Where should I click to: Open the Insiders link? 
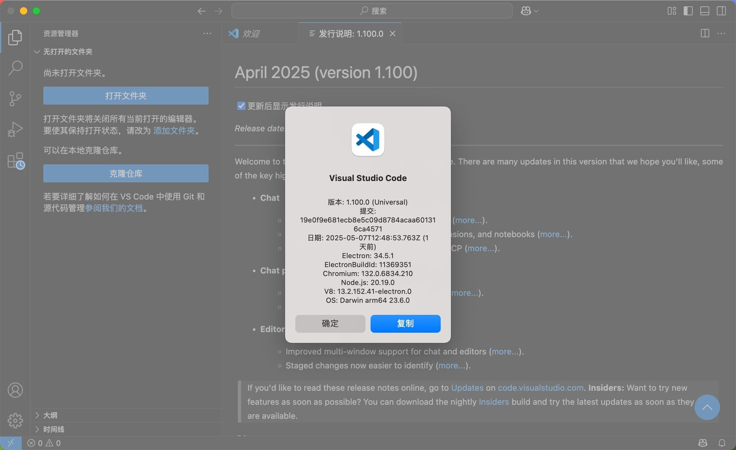tap(494, 402)
